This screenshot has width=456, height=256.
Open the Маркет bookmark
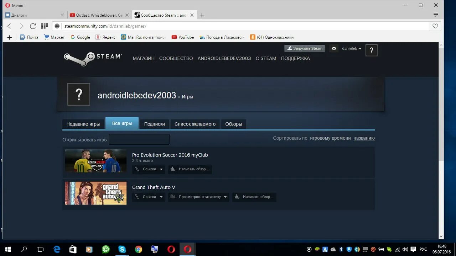pyautogui.click(x=54, y=37)
